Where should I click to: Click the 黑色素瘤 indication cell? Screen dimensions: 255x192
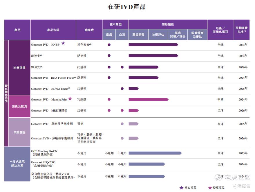click(x=84, y=45)
